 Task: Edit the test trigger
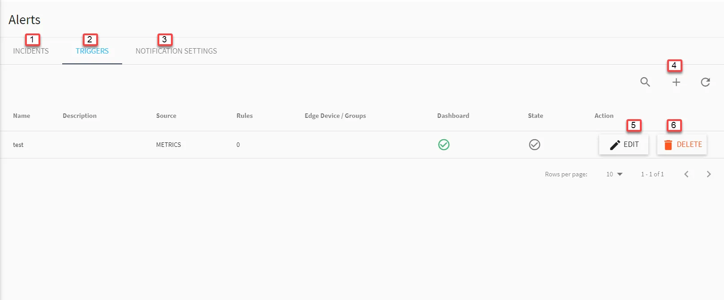pyautogui.click(x=624, y=145)
